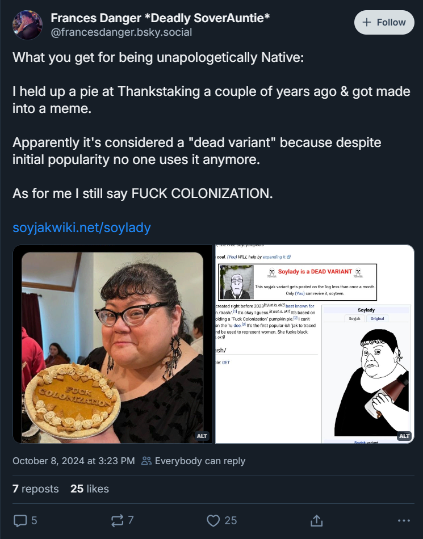
Task: Click the people icon beside reply settings
Action: point(147,461)
